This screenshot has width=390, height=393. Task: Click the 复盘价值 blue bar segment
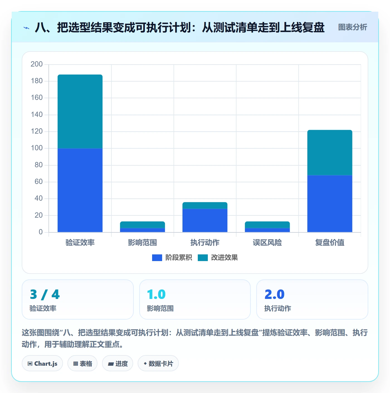click(330, 203)
